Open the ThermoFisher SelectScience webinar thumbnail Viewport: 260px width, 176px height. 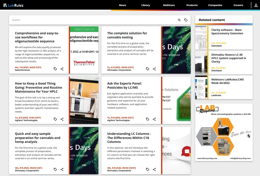click(x=84, y=50)
